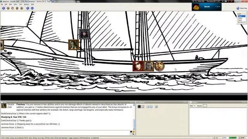The image size is (248, 139).
Task: Click the Gerack Zold avatar in chat
Action: coord(4,106)
